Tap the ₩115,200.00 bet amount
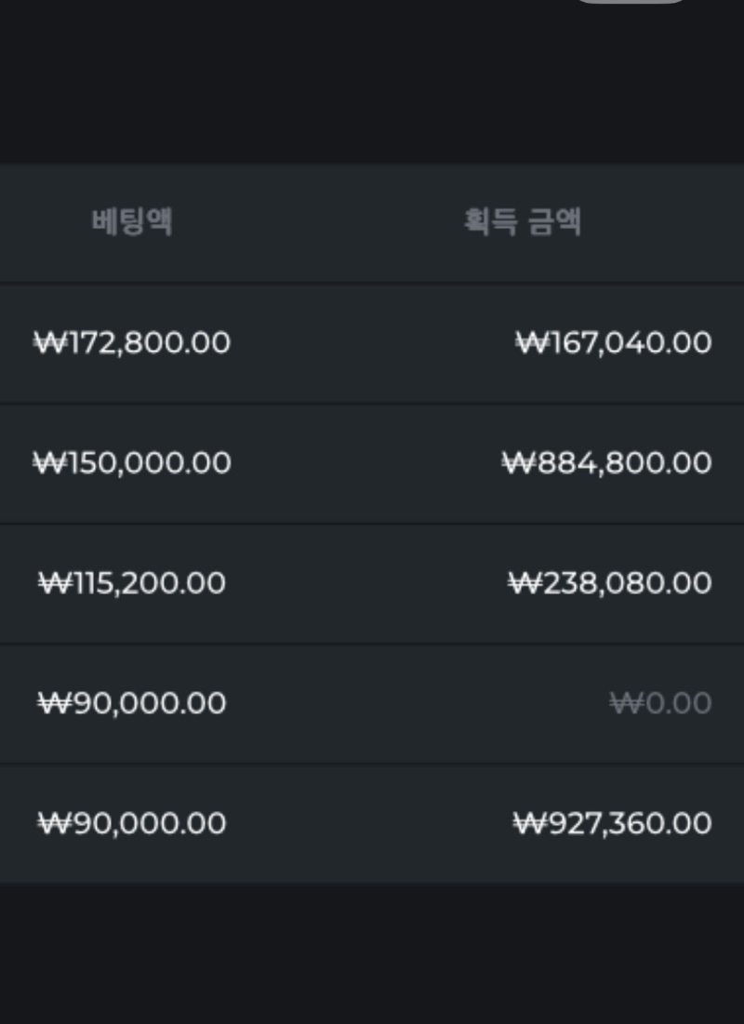This screenshot has height=1024, width=744. pyautogui.click(x=132, y=583)
